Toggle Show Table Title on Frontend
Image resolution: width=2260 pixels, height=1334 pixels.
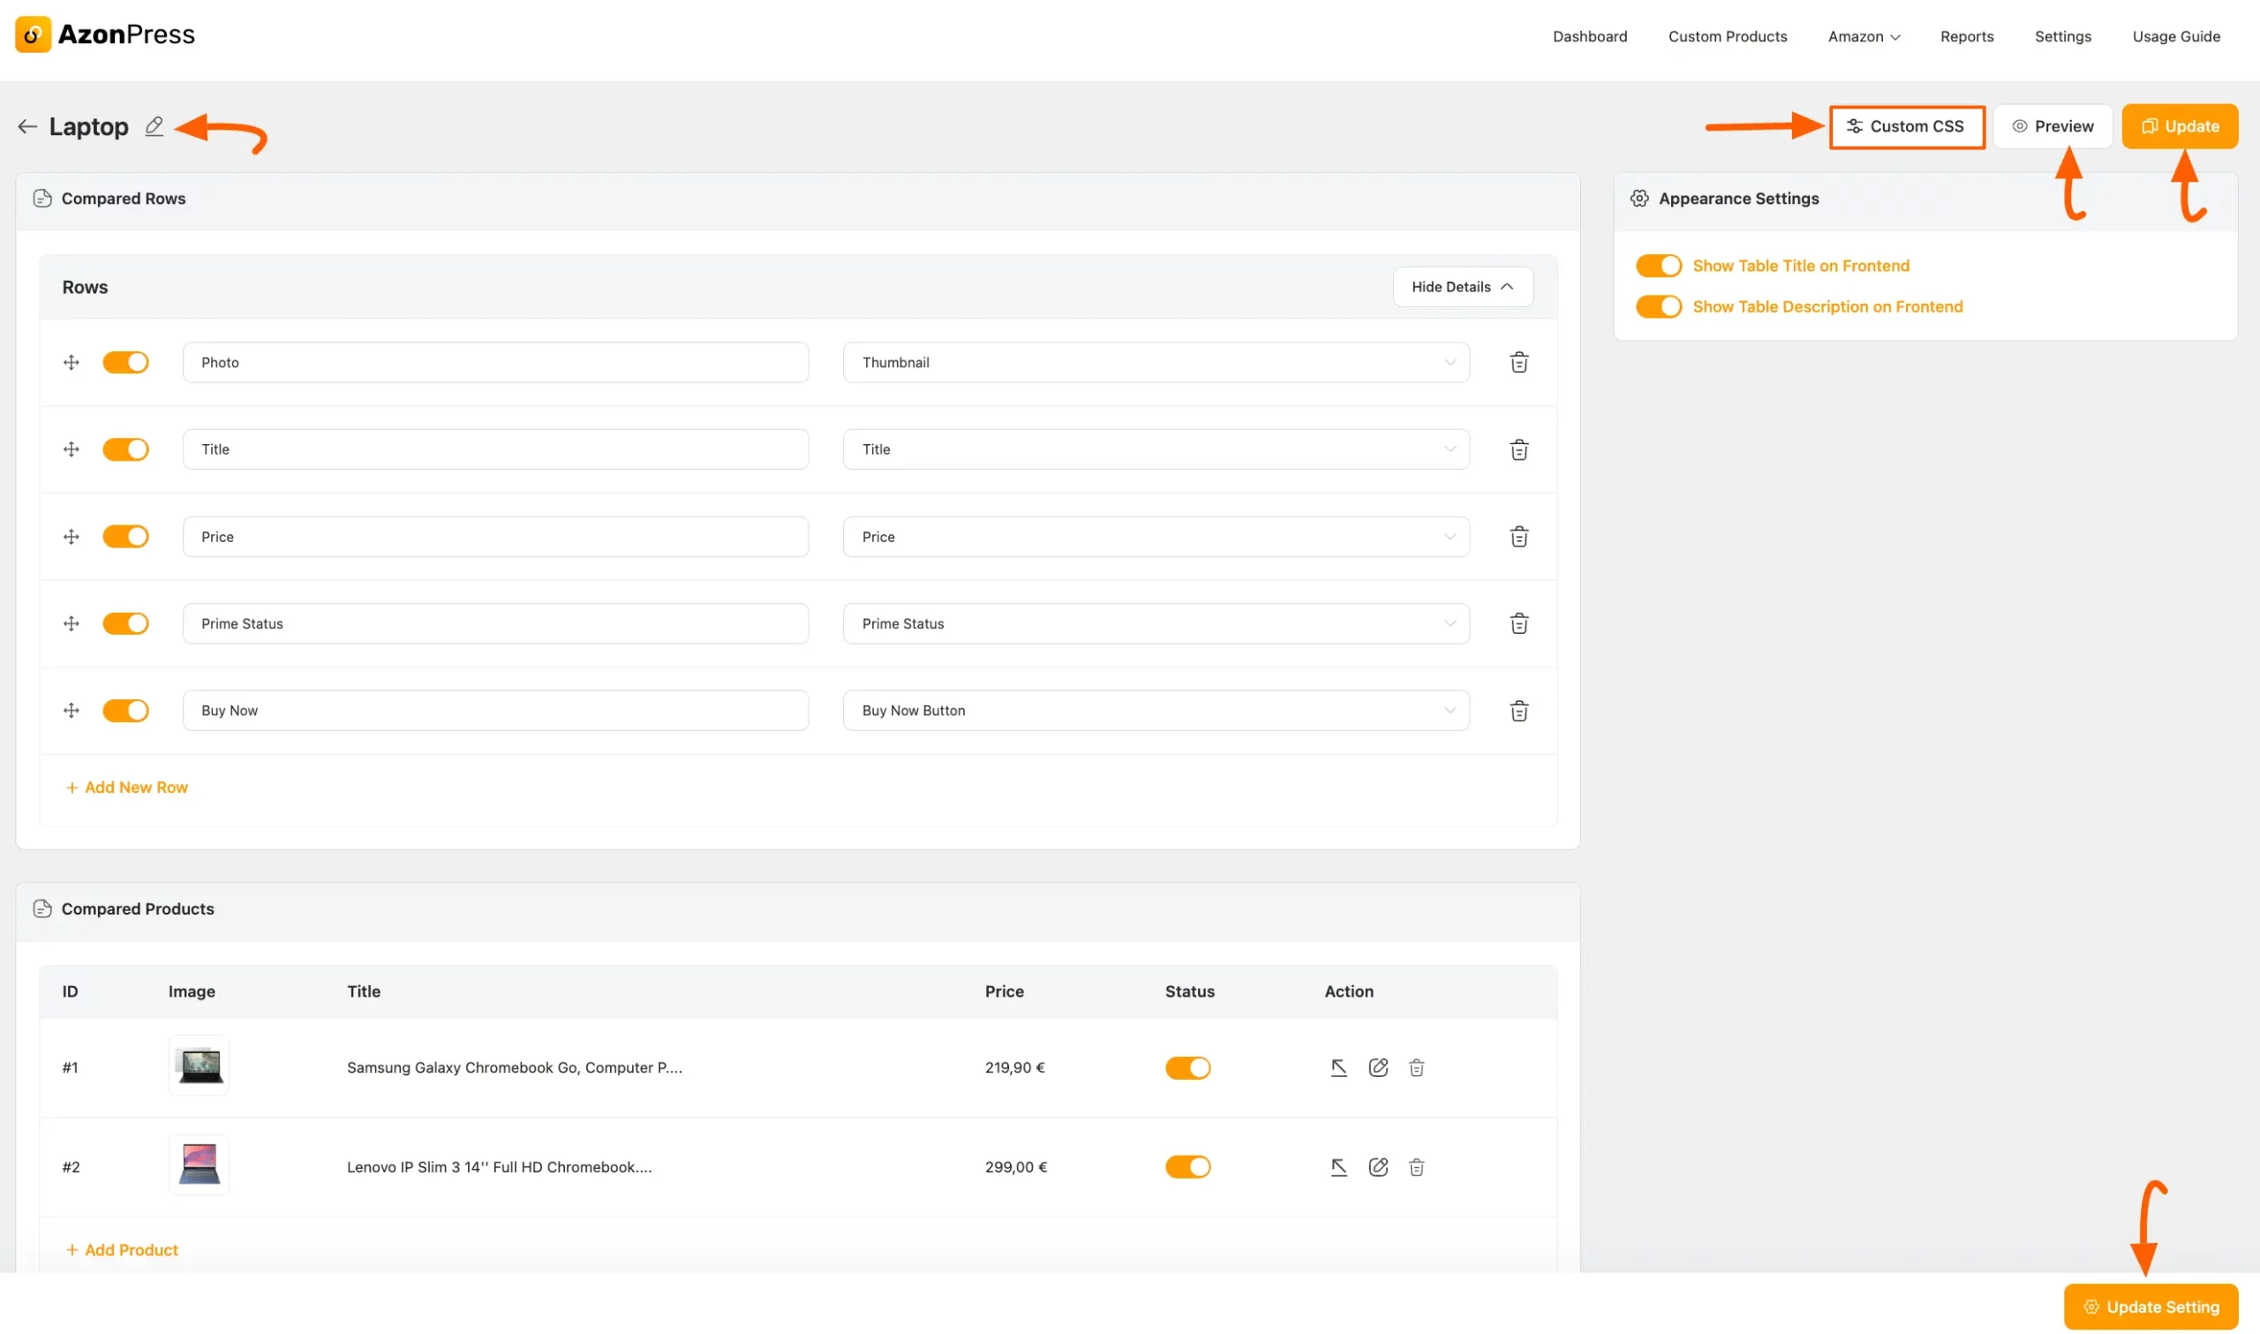click(1658, 266)
